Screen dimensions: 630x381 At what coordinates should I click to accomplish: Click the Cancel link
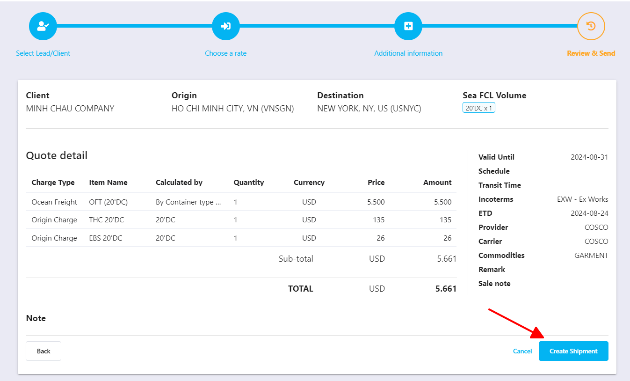point(522,351)
